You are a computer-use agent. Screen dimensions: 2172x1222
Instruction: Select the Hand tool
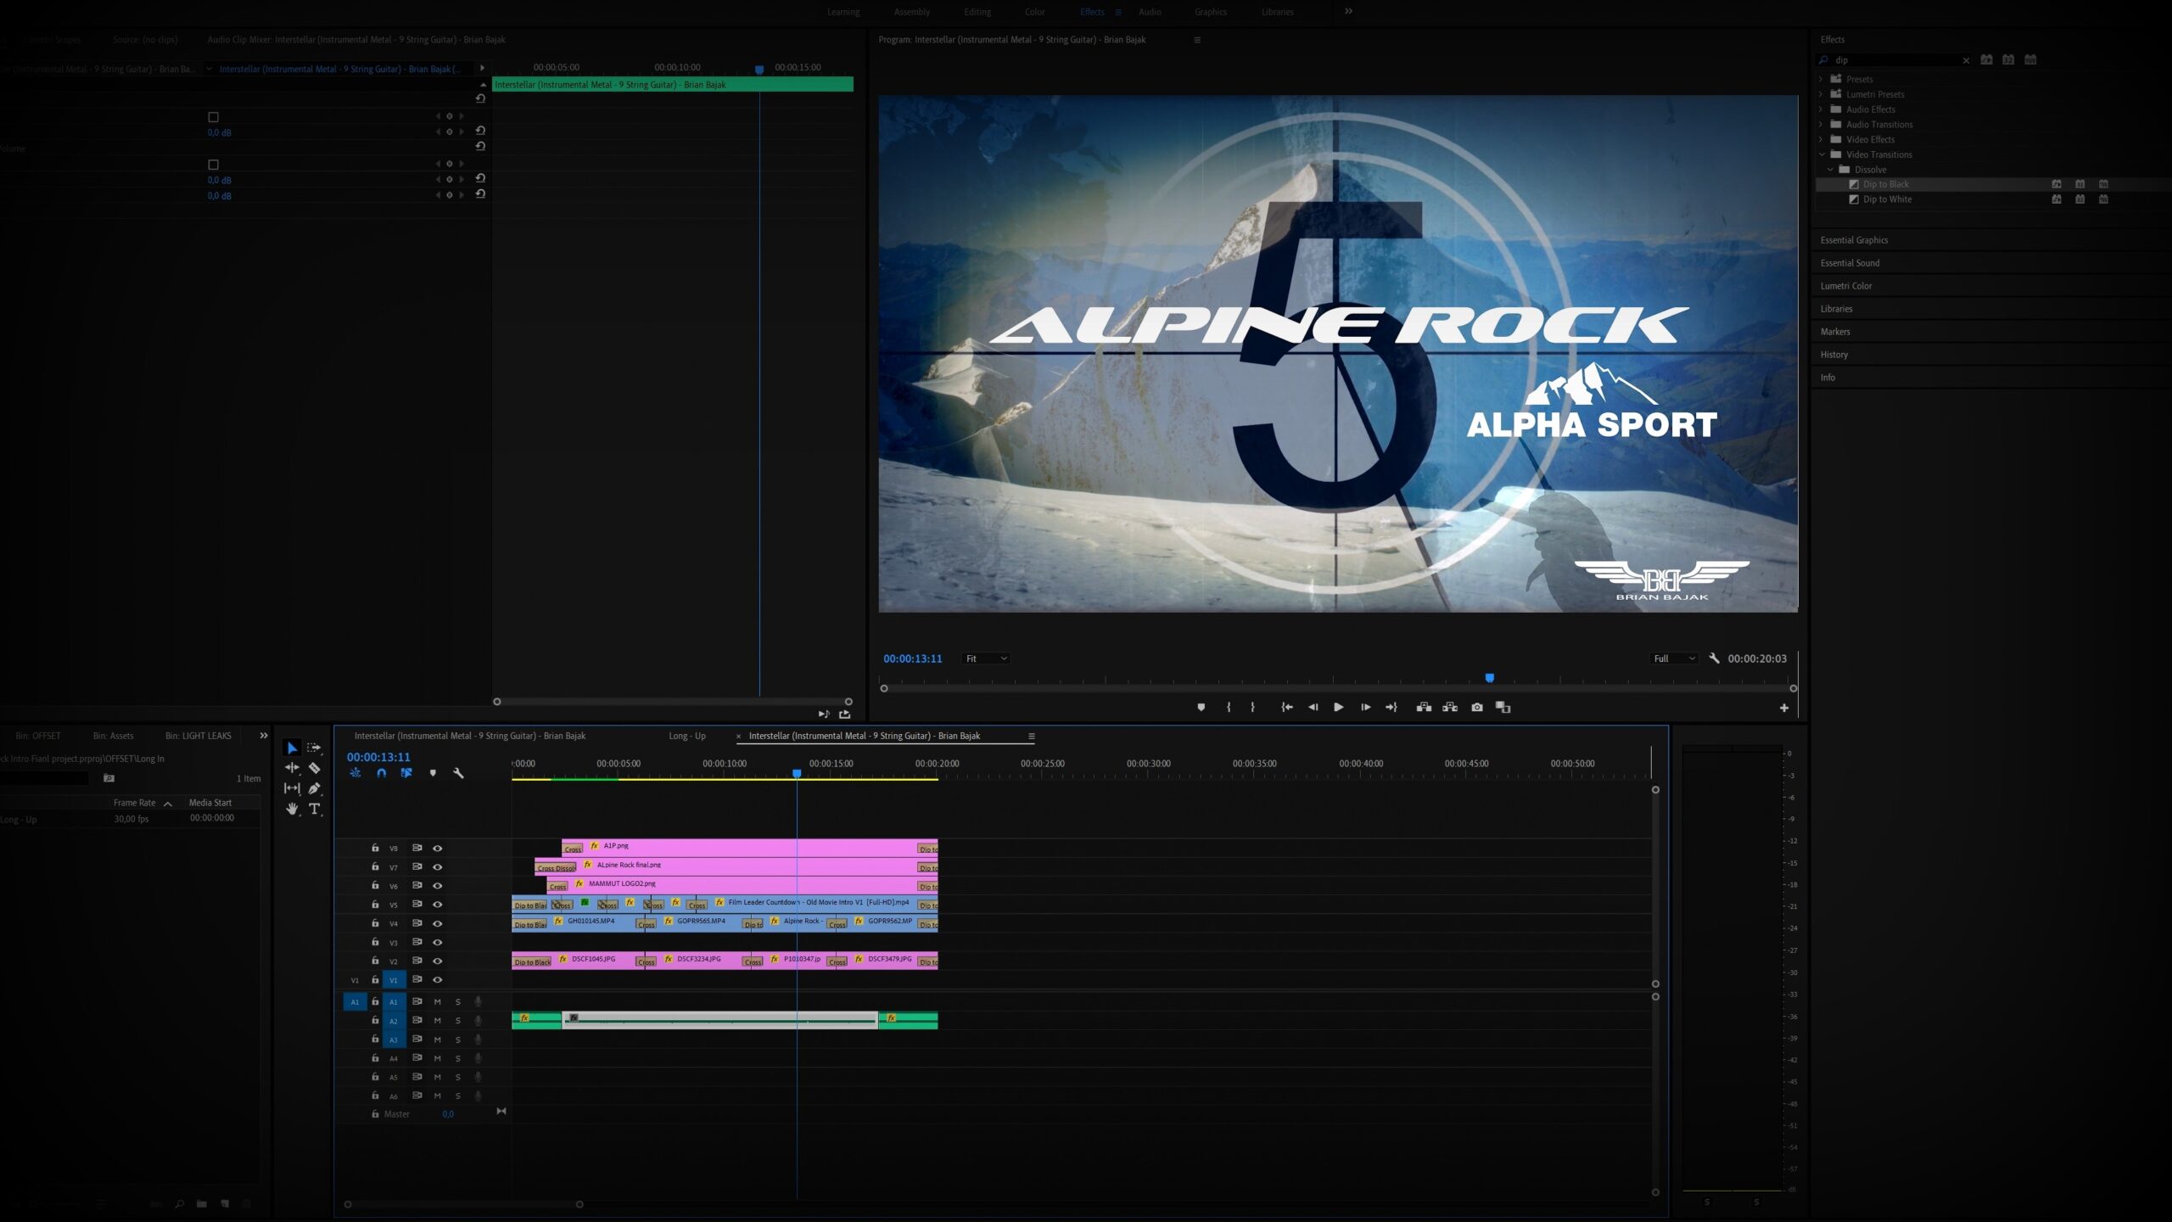click(292, 809)
